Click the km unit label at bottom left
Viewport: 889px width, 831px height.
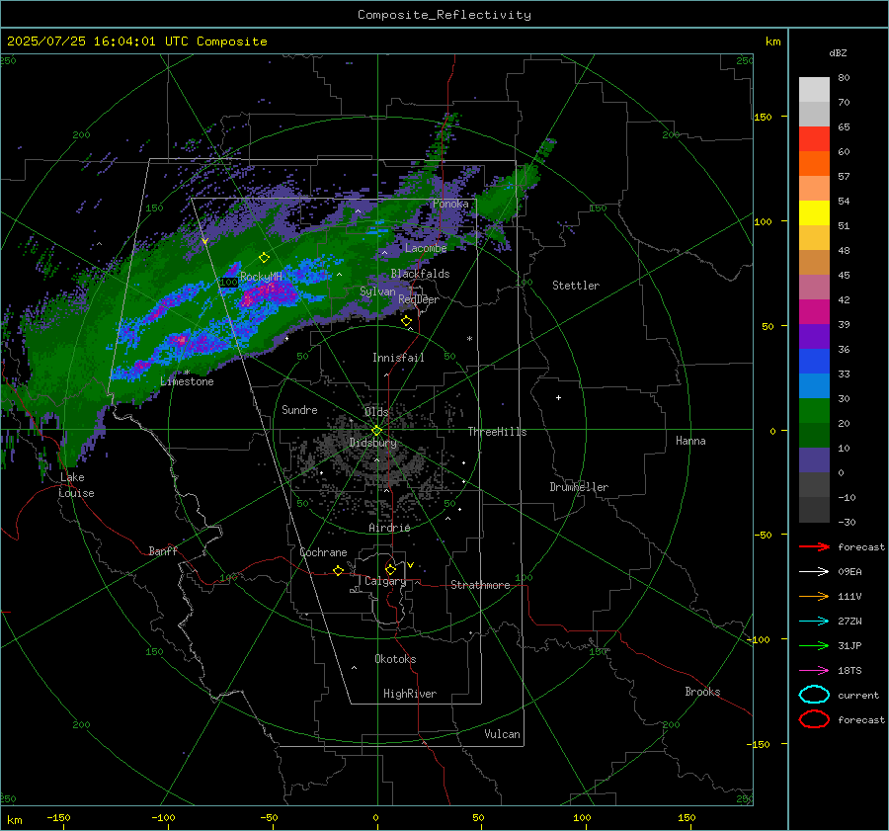[14, 820]
